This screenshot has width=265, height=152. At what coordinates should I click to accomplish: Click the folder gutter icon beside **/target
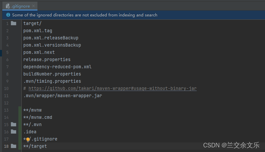click(x=13, y=146)
